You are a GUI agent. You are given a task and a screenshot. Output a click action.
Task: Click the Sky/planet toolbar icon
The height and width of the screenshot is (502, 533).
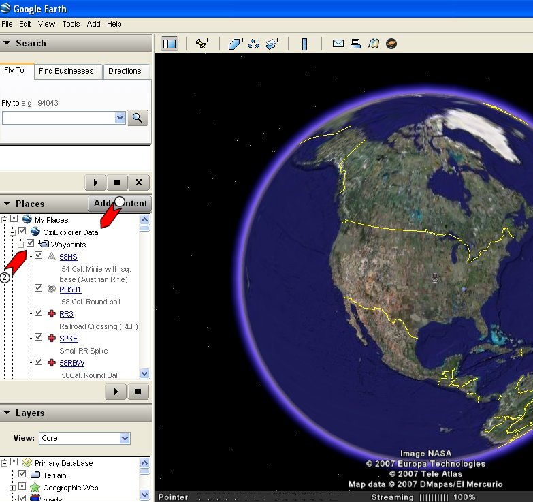point(391,44)
